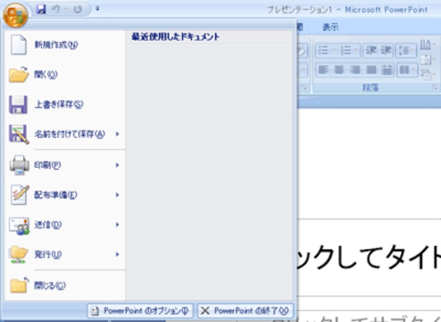Choose 閉じる(C) to close the presentation
Image resolution: width=441 pixels, height=322 pixels.
coord(65,286)
